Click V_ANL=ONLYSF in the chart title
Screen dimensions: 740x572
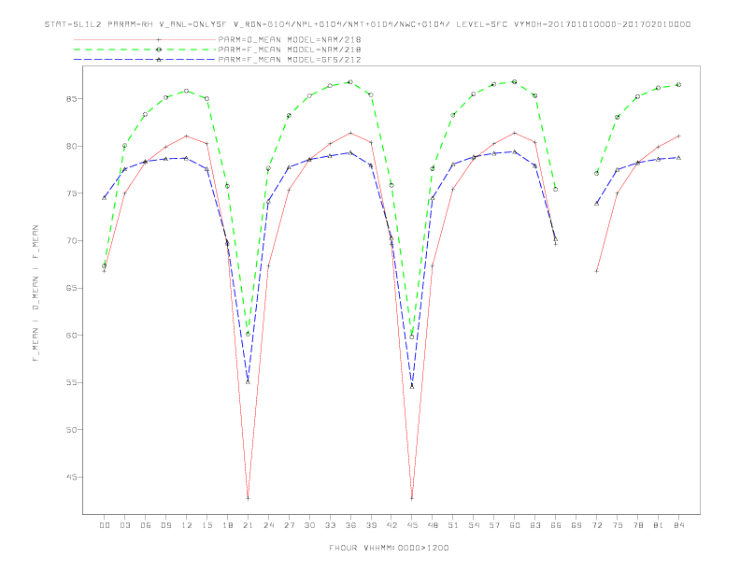tap(193, 24)
